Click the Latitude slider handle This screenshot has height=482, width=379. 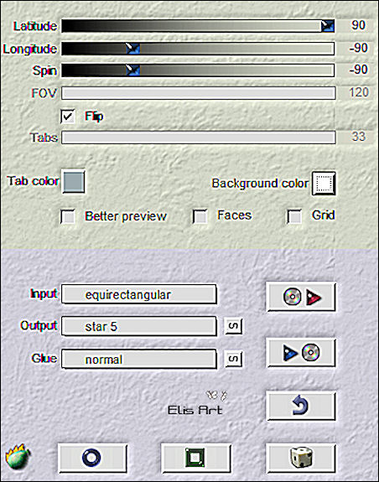coord(328,26)
